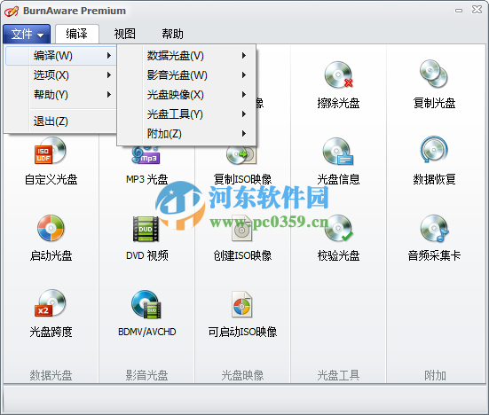The height and width of the screenshot is (415, 489).
Task: Open the 帮助 tab
Action: point(172,34)
